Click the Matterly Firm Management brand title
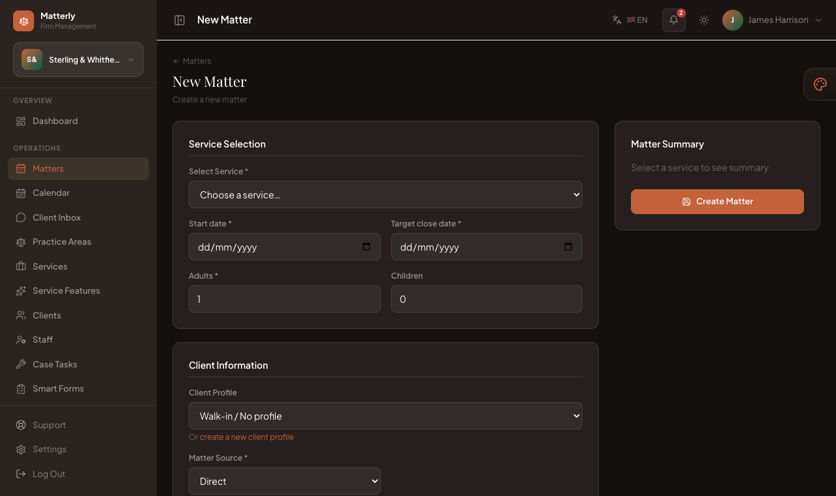 (x=68, y=20)
